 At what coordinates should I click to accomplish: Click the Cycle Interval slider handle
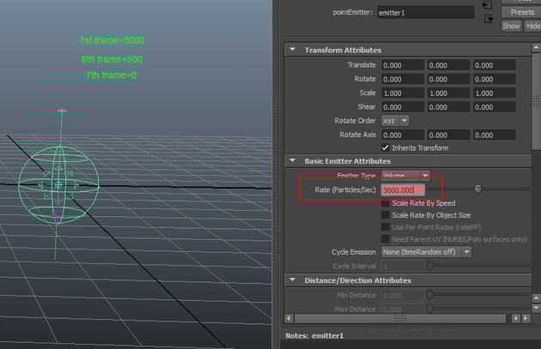coord(429,265)
